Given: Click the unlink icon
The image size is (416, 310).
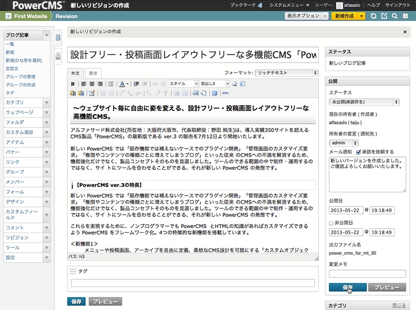Looking at the screenshot, I should pos(164,84).
